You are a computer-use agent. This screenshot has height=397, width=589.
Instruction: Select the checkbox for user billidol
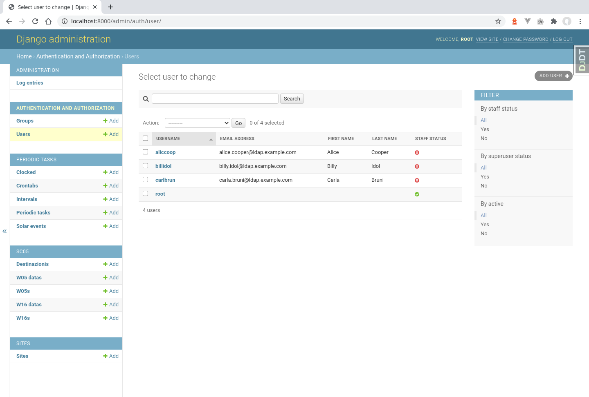point(145,165)
